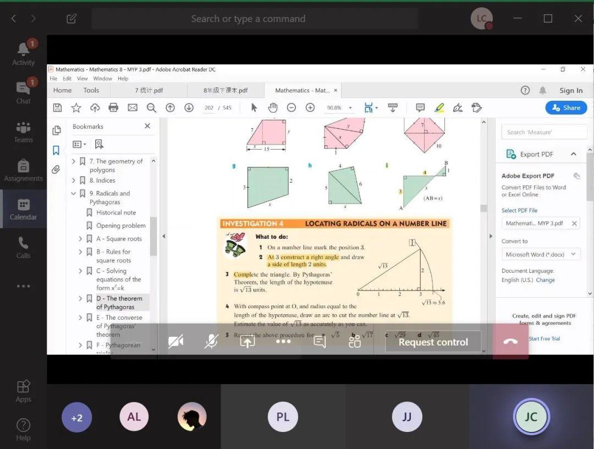Expand the 7. The geometry of polygons bookmark

point(74,161)
